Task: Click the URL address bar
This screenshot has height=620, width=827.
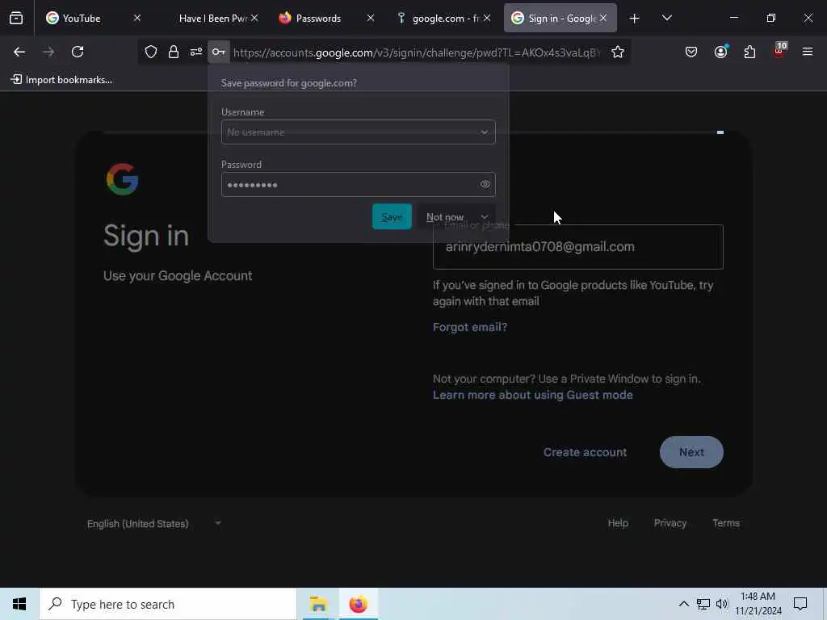Action: [417, 52]
